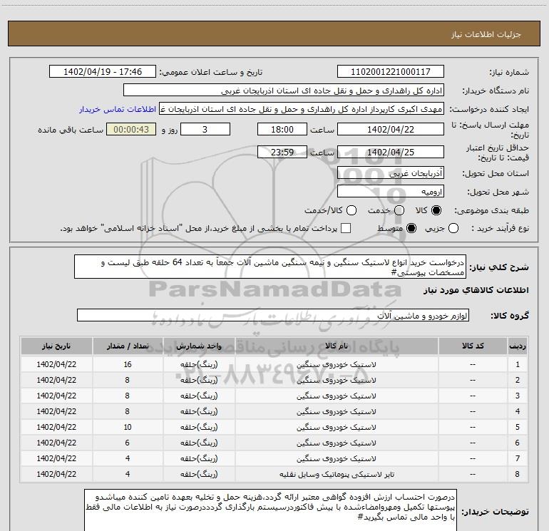The image size is (549, 531).
Task: Click the buyer notes text area
Action: pos(271,510)
